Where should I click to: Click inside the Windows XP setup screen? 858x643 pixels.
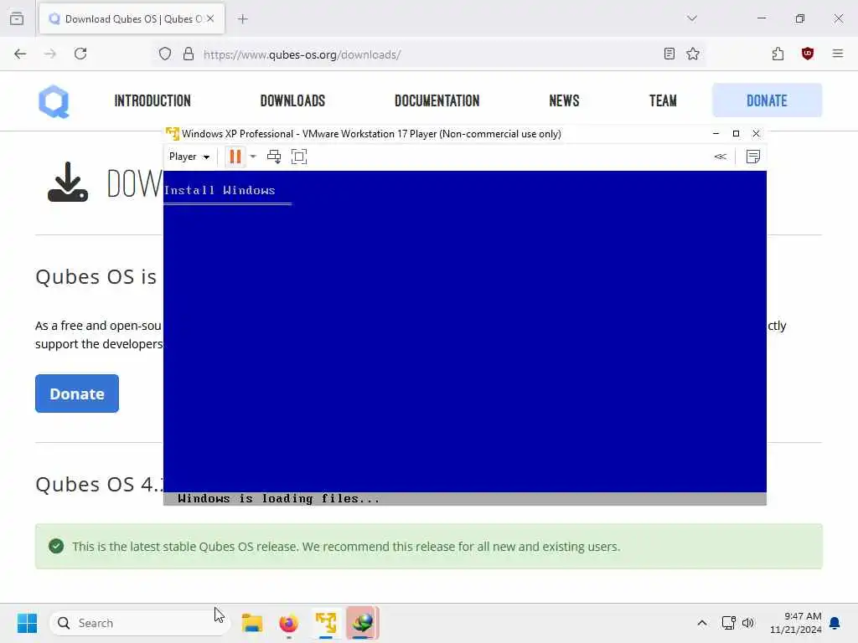tap(464, 337)
